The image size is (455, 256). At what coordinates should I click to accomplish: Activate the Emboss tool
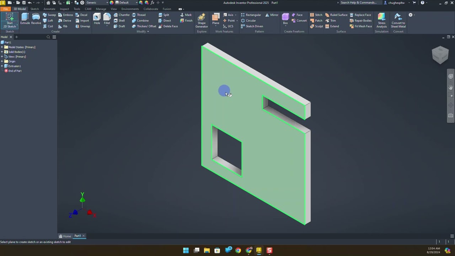pos(65,15)
